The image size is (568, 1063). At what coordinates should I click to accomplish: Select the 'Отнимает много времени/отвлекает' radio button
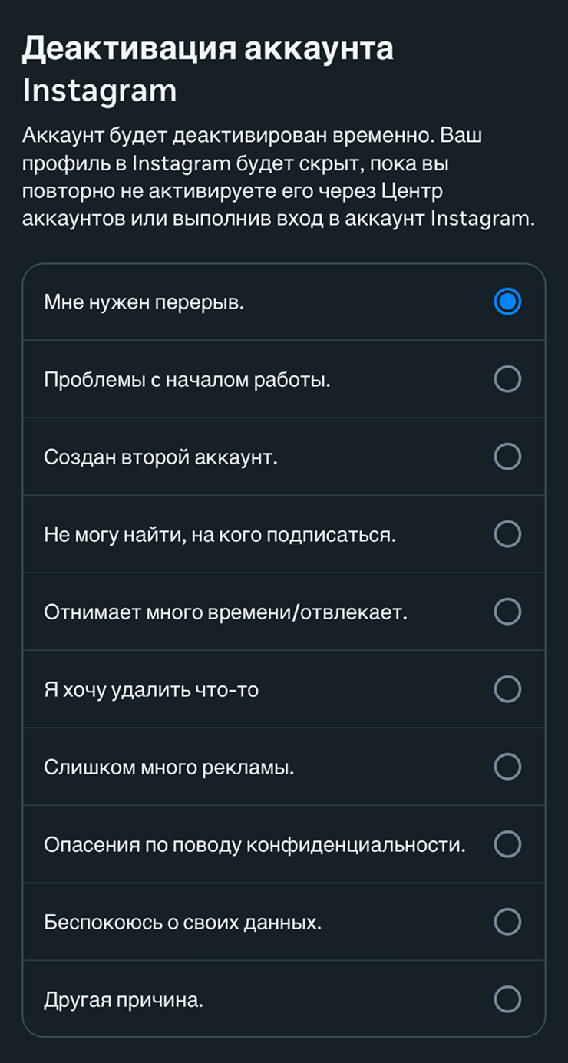[507, 612]
